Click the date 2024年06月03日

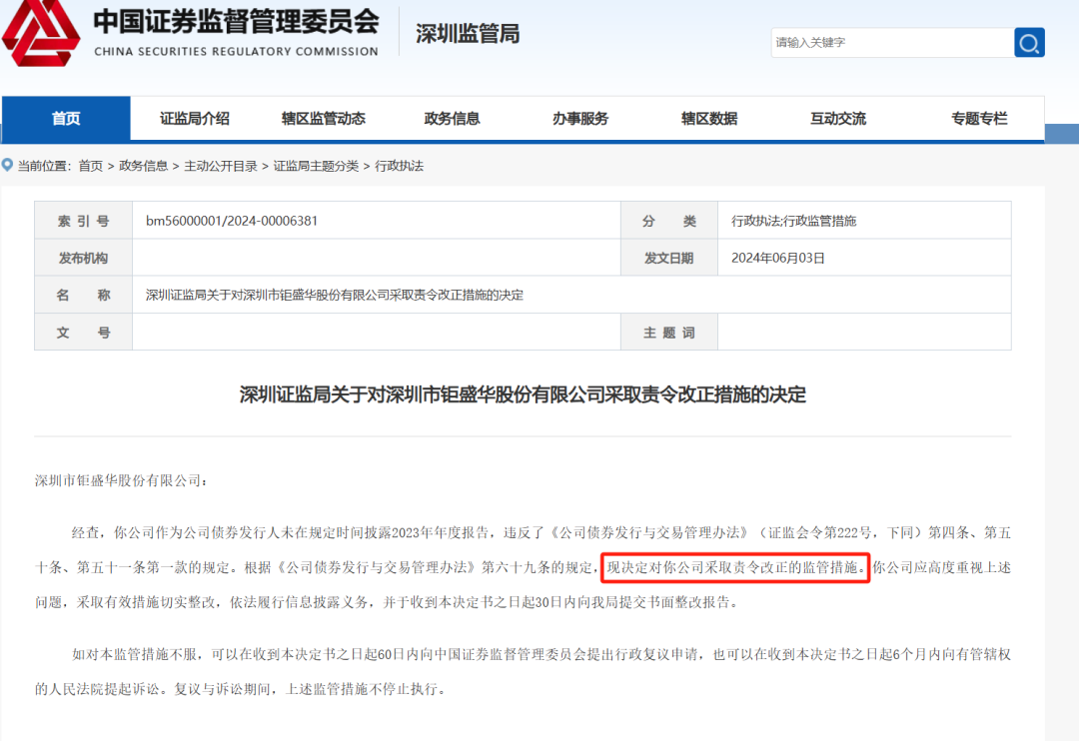[x=777, y=258]
